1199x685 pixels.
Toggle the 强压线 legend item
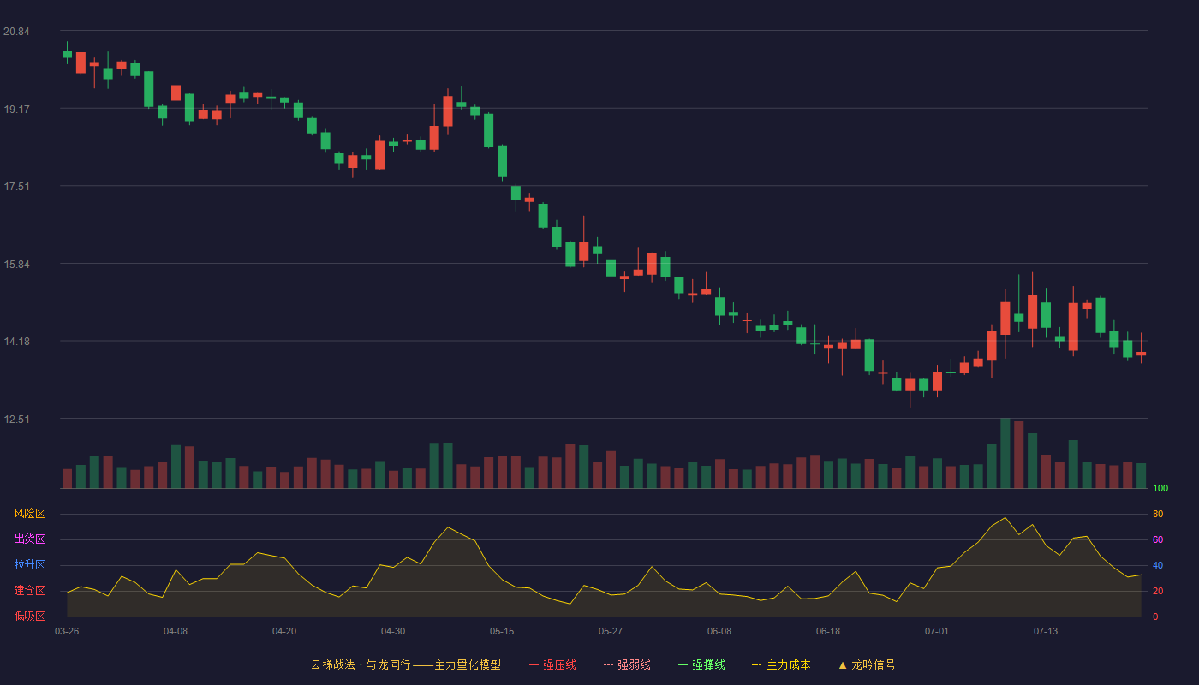click(x=552, y=664)
